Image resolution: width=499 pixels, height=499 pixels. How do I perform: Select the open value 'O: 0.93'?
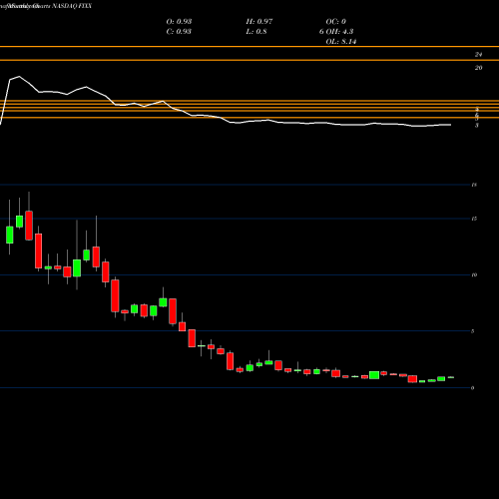(x=179, y=21)
